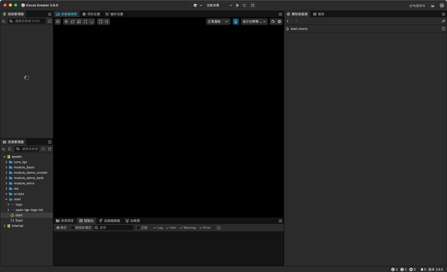
Task: Expand the core_tgx folder
Action: point(6,162)
